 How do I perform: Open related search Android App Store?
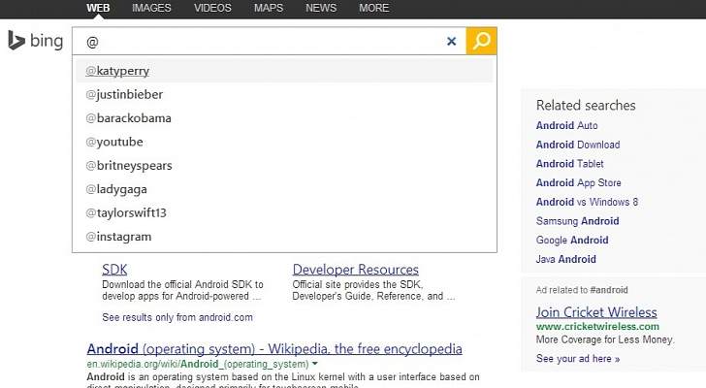(x=579, y=182)
